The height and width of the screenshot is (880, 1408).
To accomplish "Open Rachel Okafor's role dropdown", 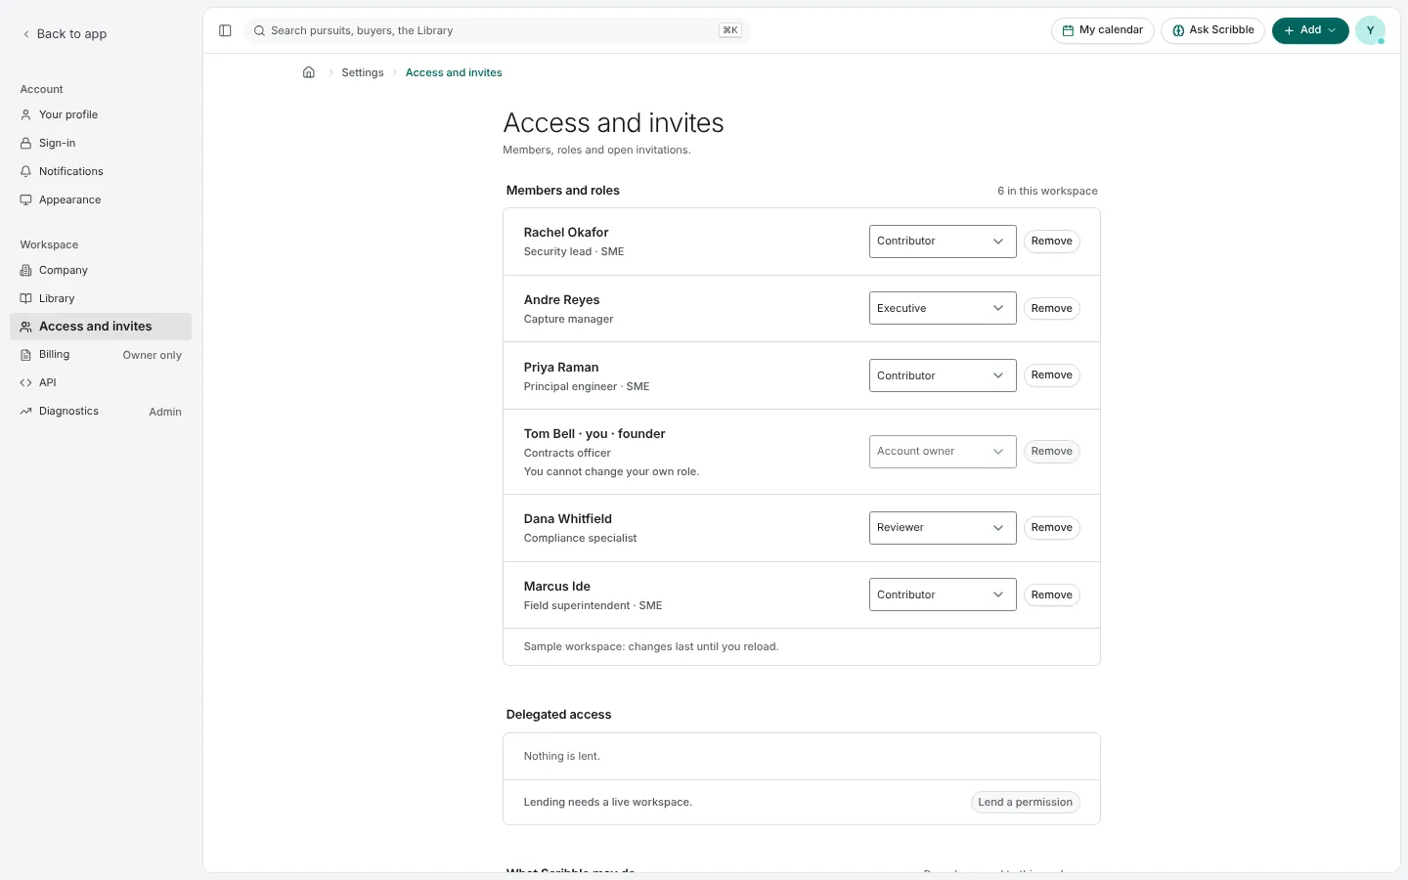I will tap(943, 242).
